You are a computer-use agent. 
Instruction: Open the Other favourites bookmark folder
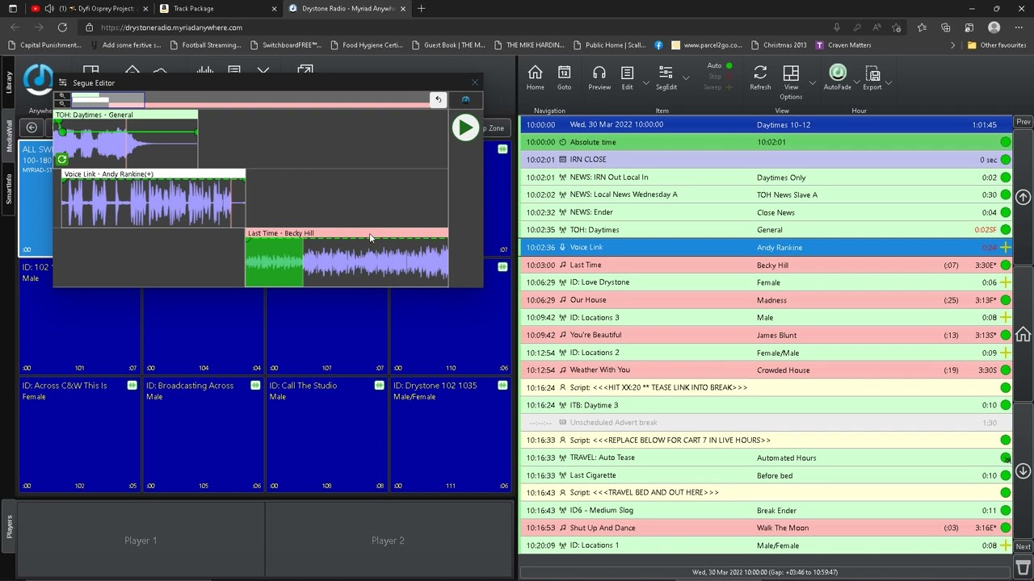(996, 45)
